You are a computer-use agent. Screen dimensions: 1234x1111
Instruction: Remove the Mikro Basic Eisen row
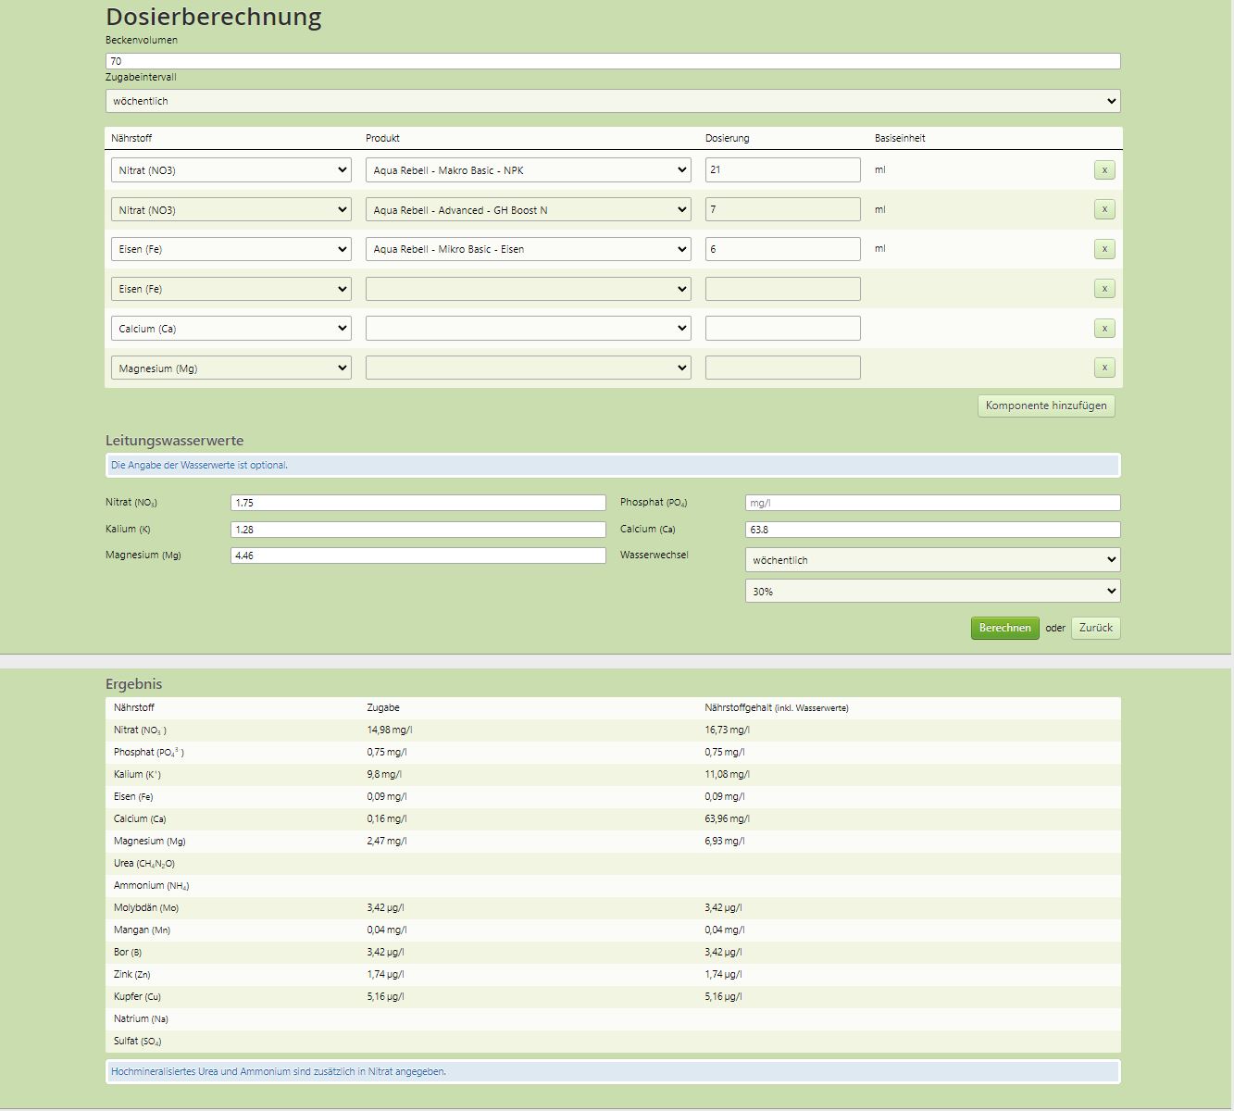click(x=1103, y=249)
